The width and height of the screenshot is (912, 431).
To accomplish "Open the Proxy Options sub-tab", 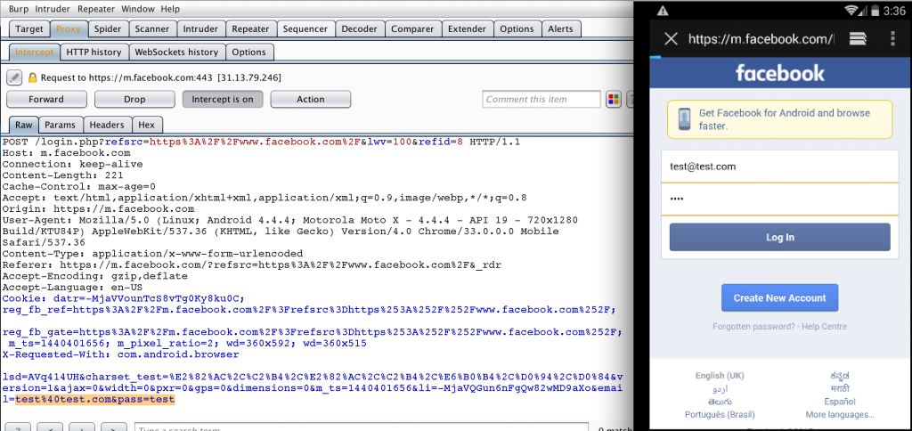I will [249, 52].
